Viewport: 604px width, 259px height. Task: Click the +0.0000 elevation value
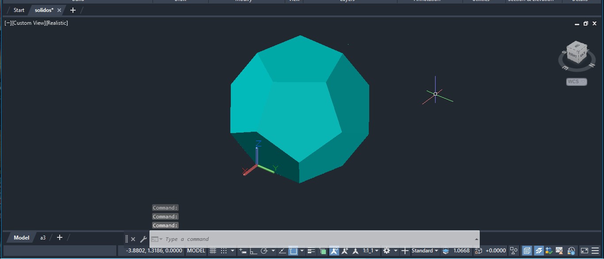tap(496, 251)
